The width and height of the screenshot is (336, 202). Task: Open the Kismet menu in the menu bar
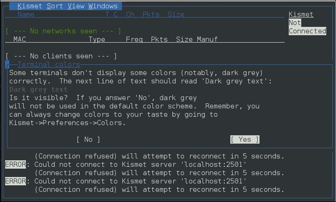click(x=30, y=6)
